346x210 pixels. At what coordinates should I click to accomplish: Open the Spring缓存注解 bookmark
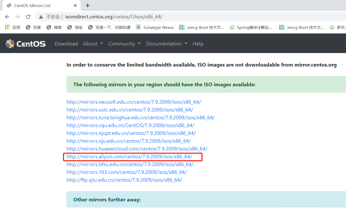point(251,27)
